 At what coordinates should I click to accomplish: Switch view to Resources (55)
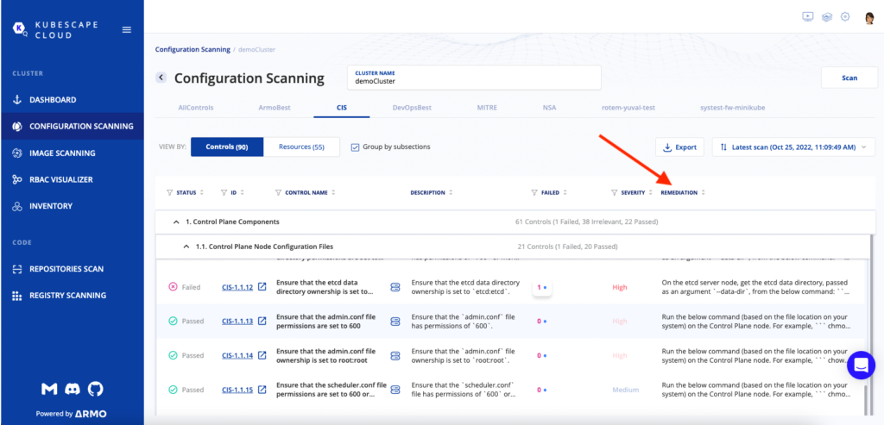click(x=301, y=147)
